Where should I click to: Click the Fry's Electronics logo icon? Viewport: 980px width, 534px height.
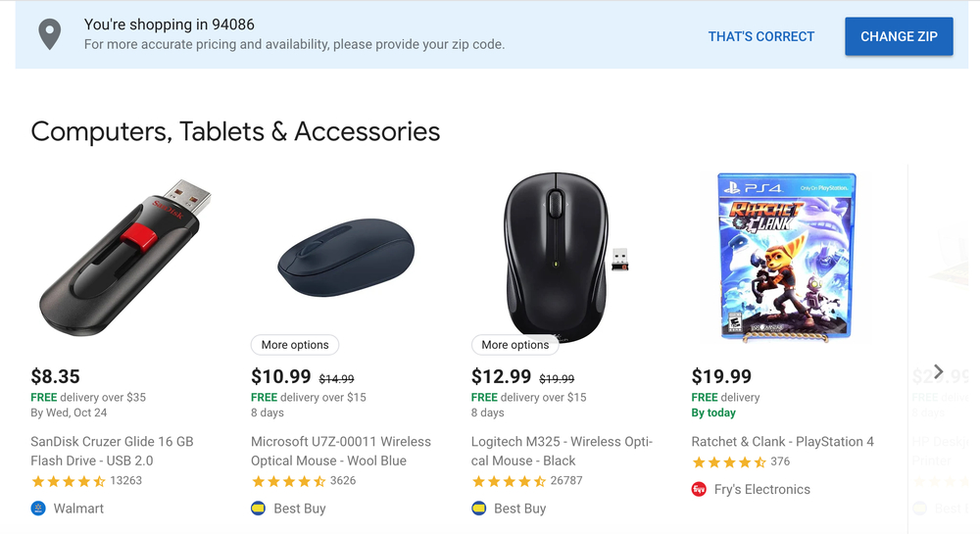click(x=699, y=489)
